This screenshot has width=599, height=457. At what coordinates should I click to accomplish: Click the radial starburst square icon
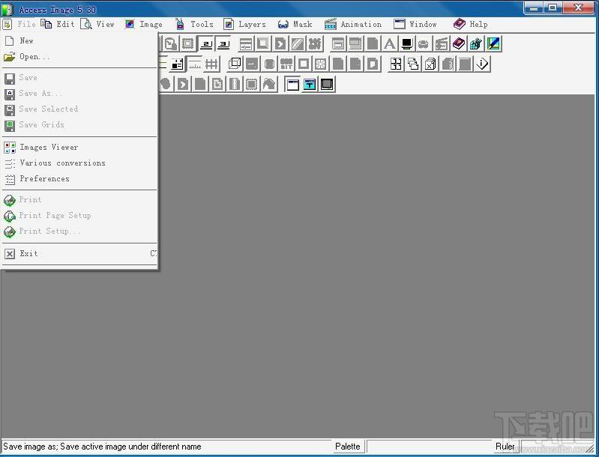(x=321, y=64)
